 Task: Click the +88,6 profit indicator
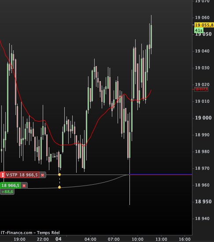[7, 192]
